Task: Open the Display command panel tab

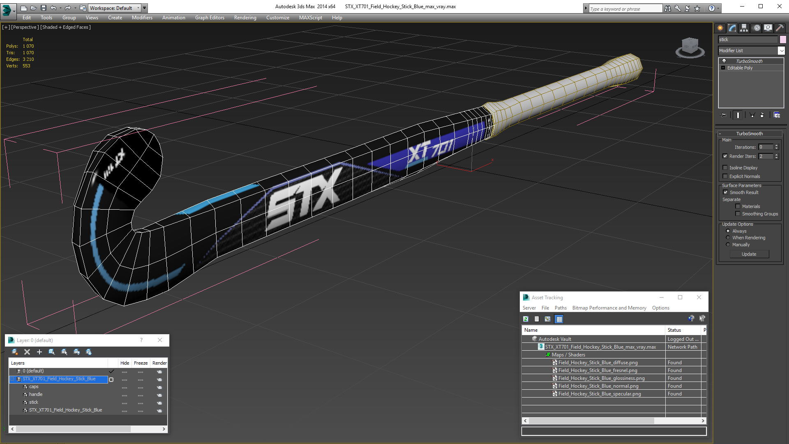Action: click(x=768, y=28)
